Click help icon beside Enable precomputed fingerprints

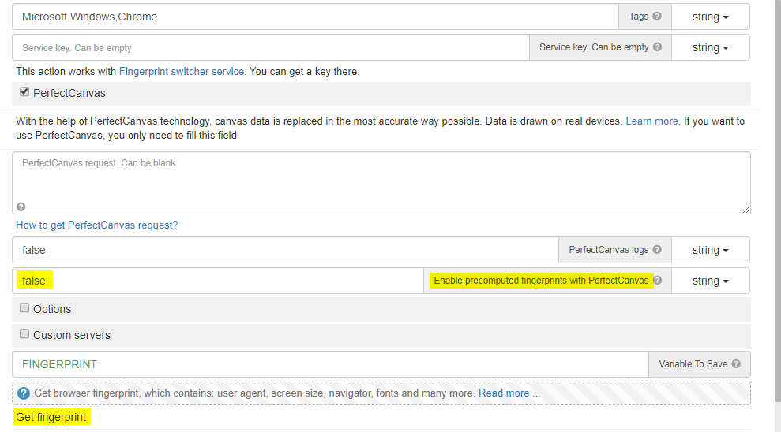658,281
